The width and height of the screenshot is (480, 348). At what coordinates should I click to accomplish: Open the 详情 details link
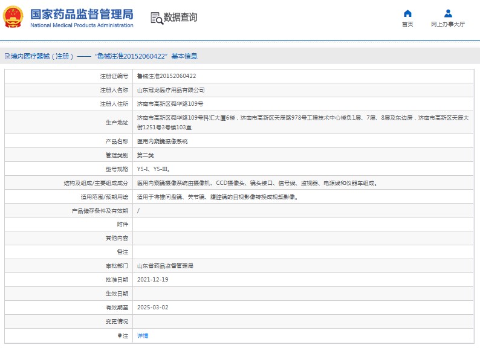point(143,335)
